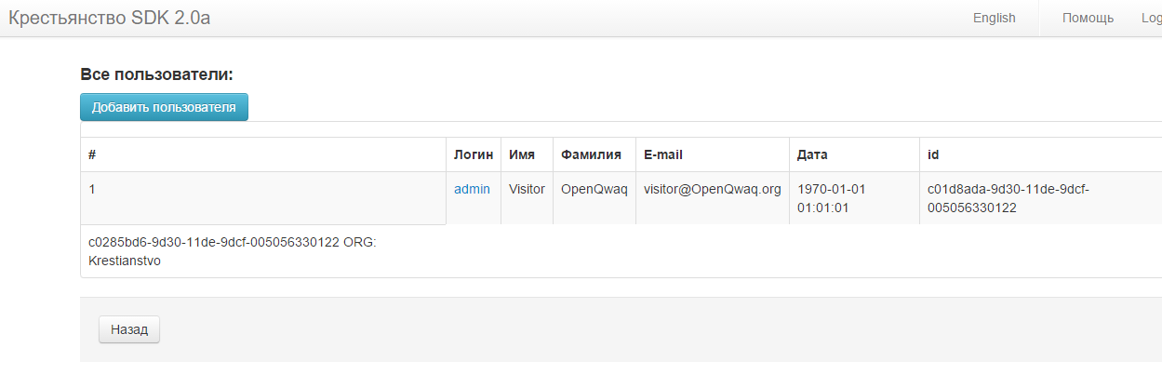The width and height of the screenshot is (1162, 375).
Task: Select the Логин column header
Action: click(x=474, y=154)
